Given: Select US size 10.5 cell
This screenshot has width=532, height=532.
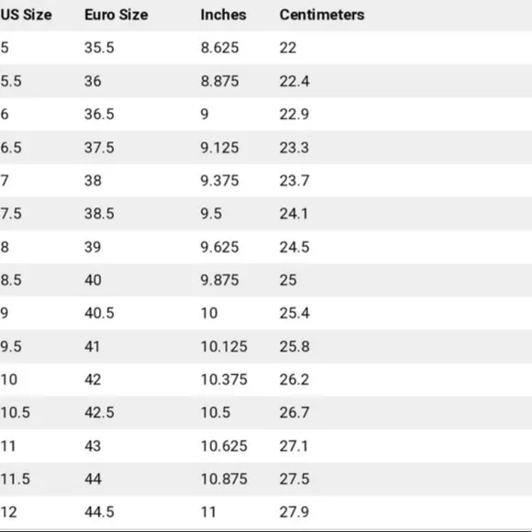Looking at the screenshot, I should 15,413.
